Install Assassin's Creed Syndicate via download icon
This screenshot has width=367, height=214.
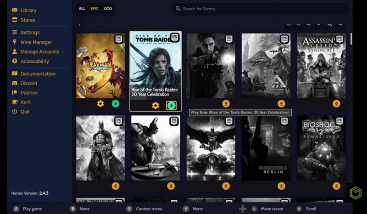point(337,104)
